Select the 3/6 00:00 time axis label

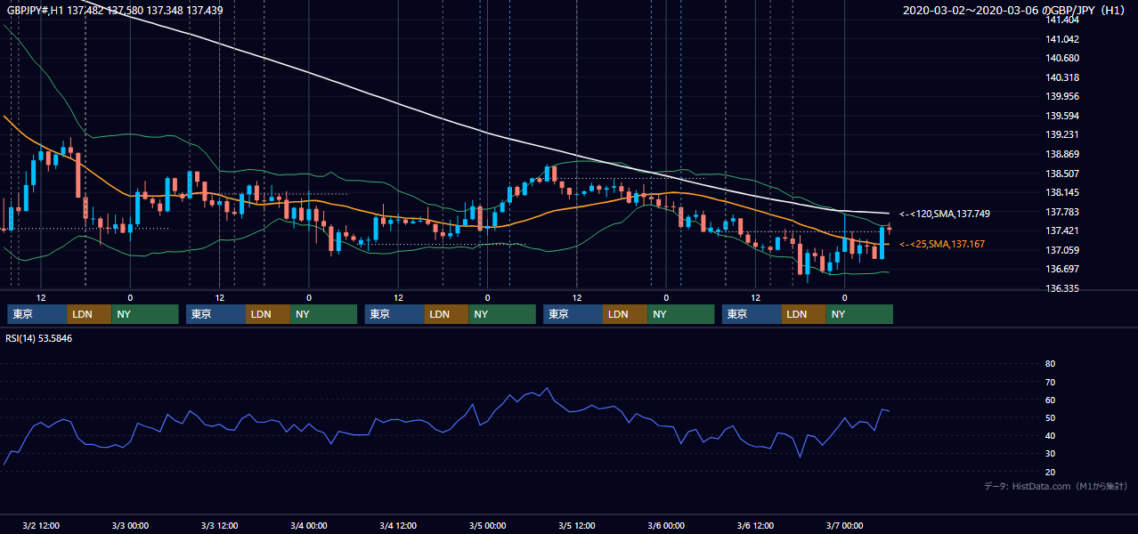pyautogui.click(x=666, y=526)
